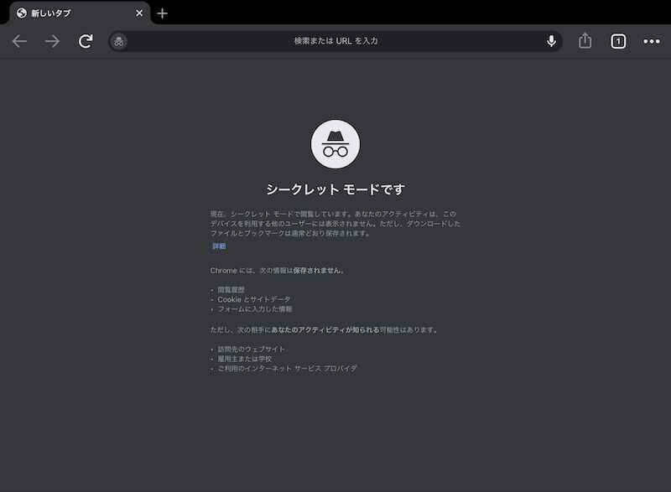671x492 pixels.
Task: Click the globe favicon on the tab
Action: 22,13
